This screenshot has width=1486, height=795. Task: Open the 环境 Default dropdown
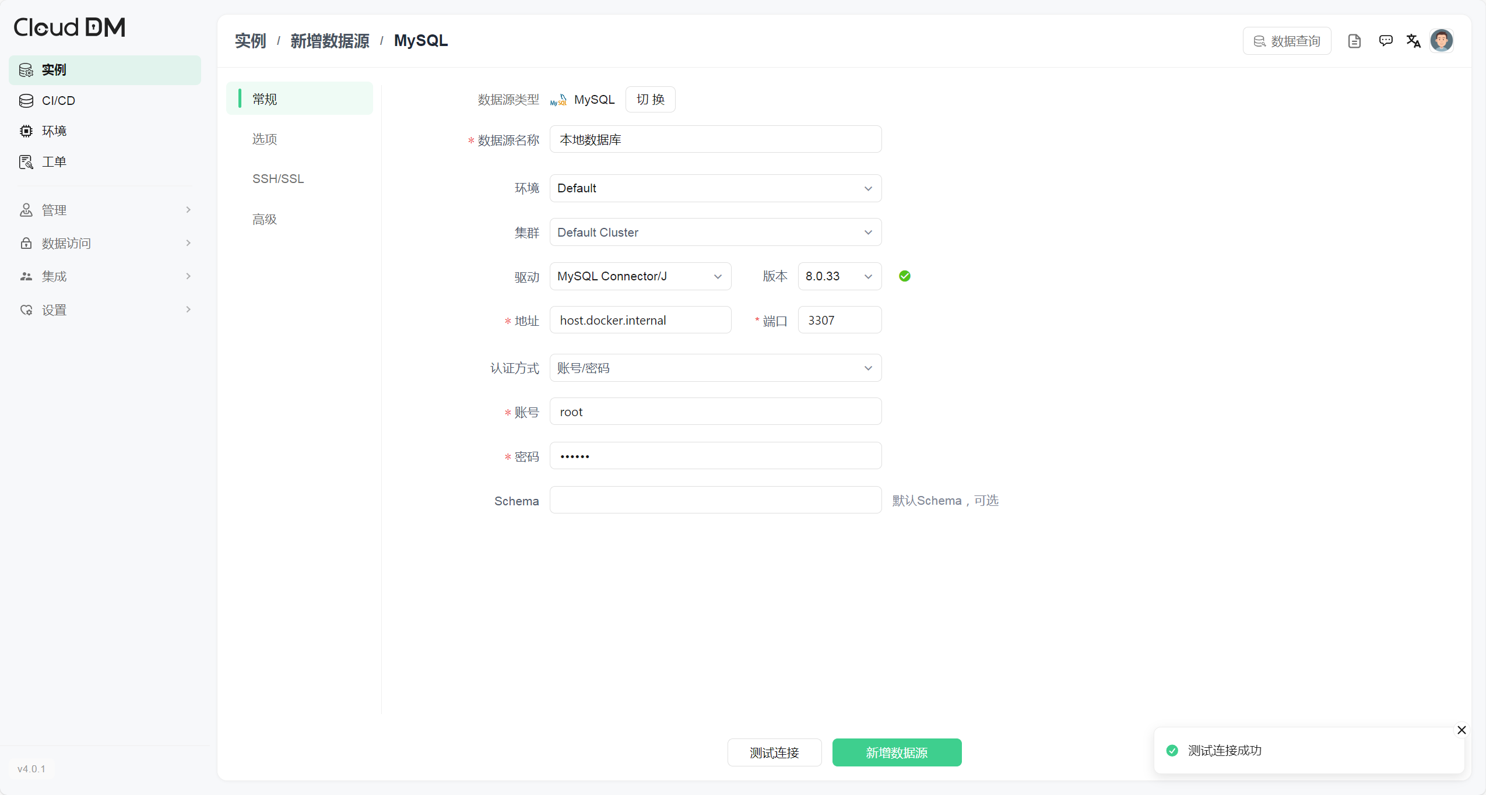(715, 188)
